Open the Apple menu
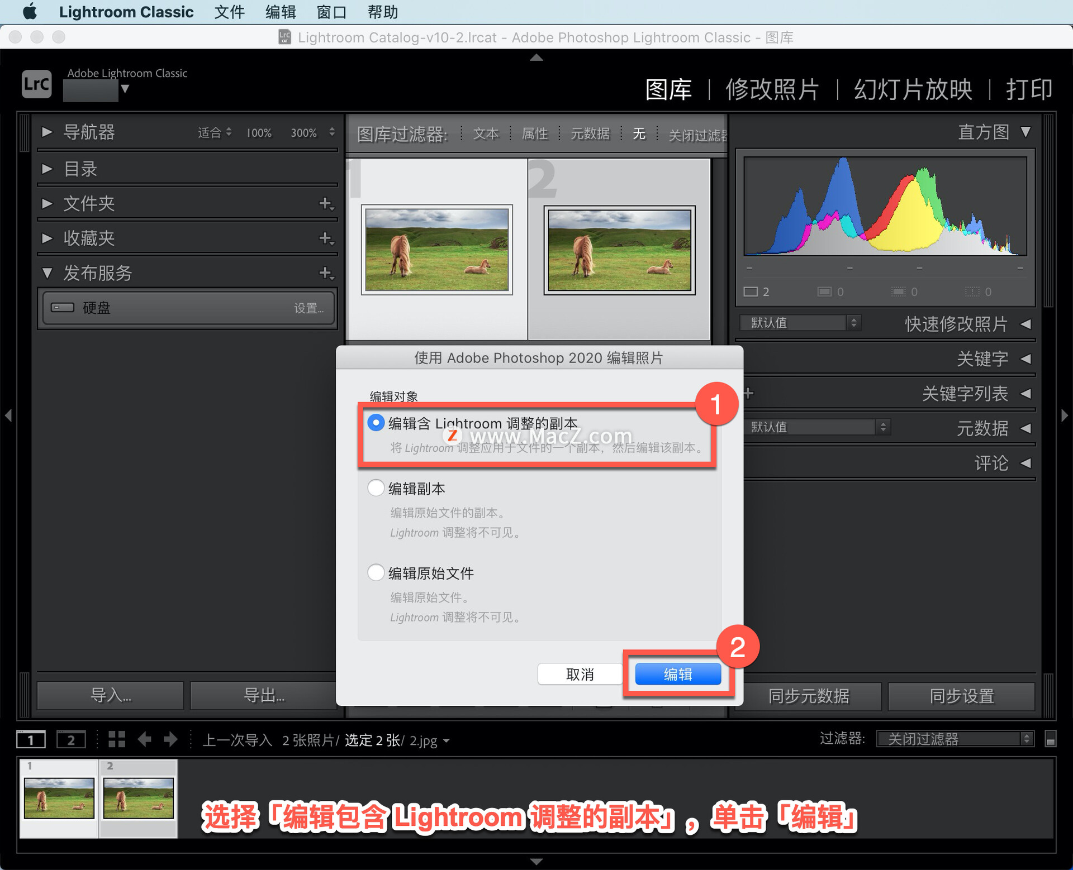 click(x=29, y=12)
